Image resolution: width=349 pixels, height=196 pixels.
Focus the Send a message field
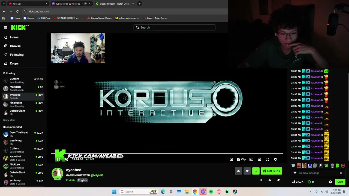point(318,173)
